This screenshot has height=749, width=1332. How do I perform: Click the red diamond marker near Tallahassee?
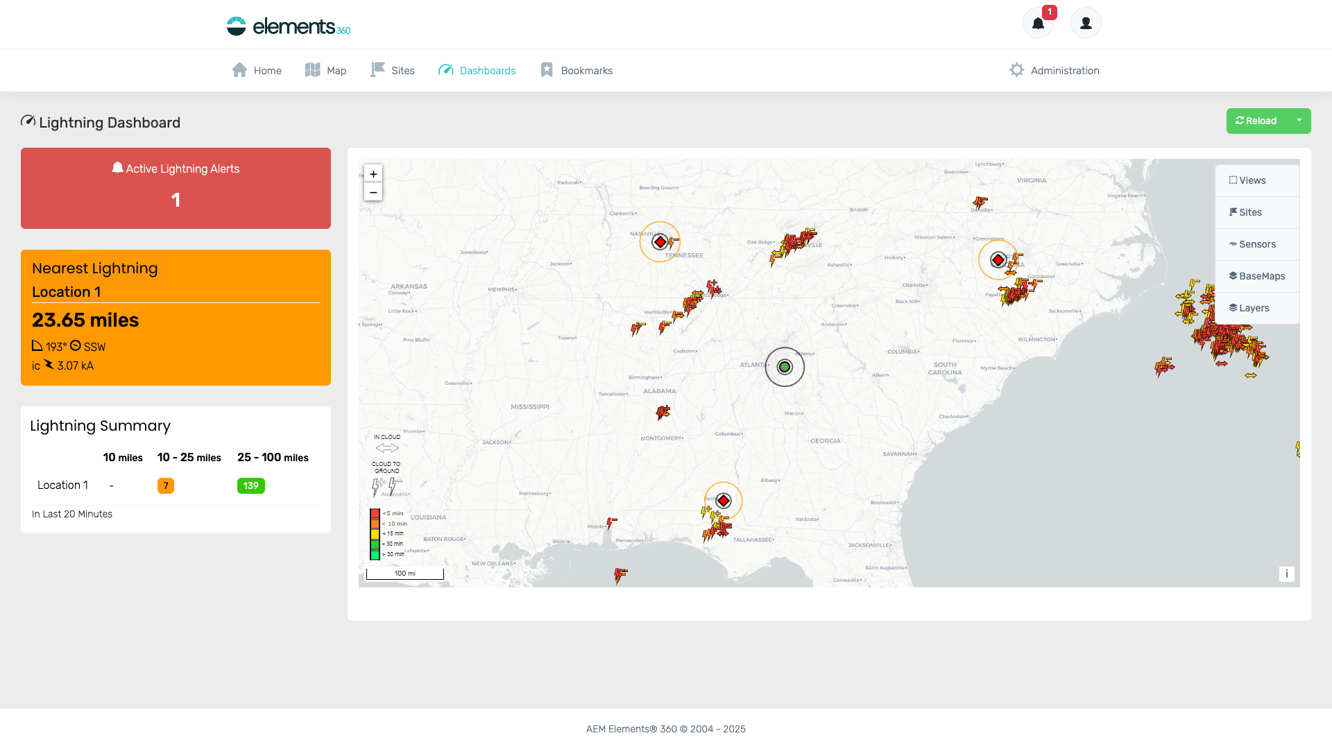click(x=724, y=501)
